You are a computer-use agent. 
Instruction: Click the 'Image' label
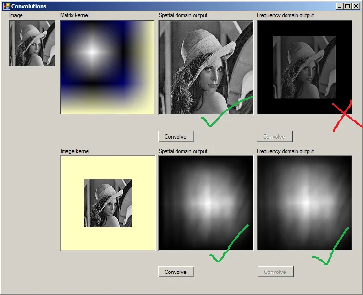[x=16, y=15]
